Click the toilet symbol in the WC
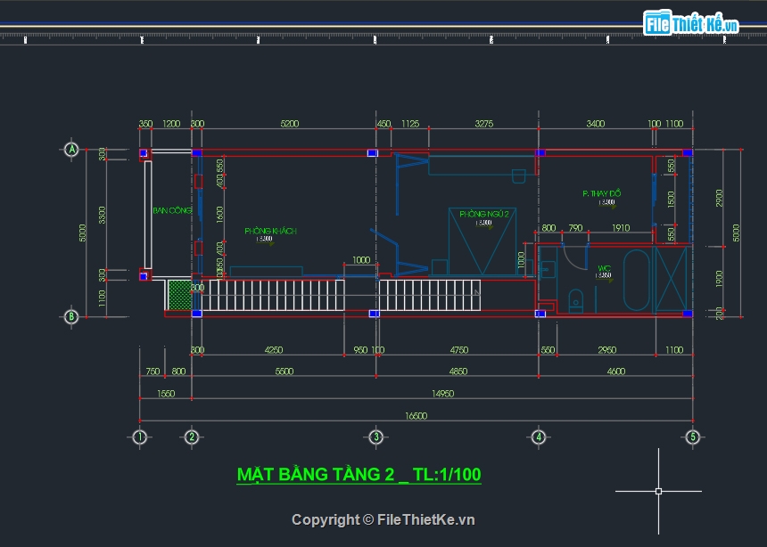The height and width of the screenshot is (547, 767). tap(575, 299)
